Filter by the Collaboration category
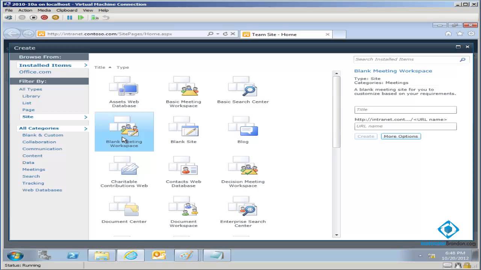Screen dimensions: 481x270 click(39, 142)
